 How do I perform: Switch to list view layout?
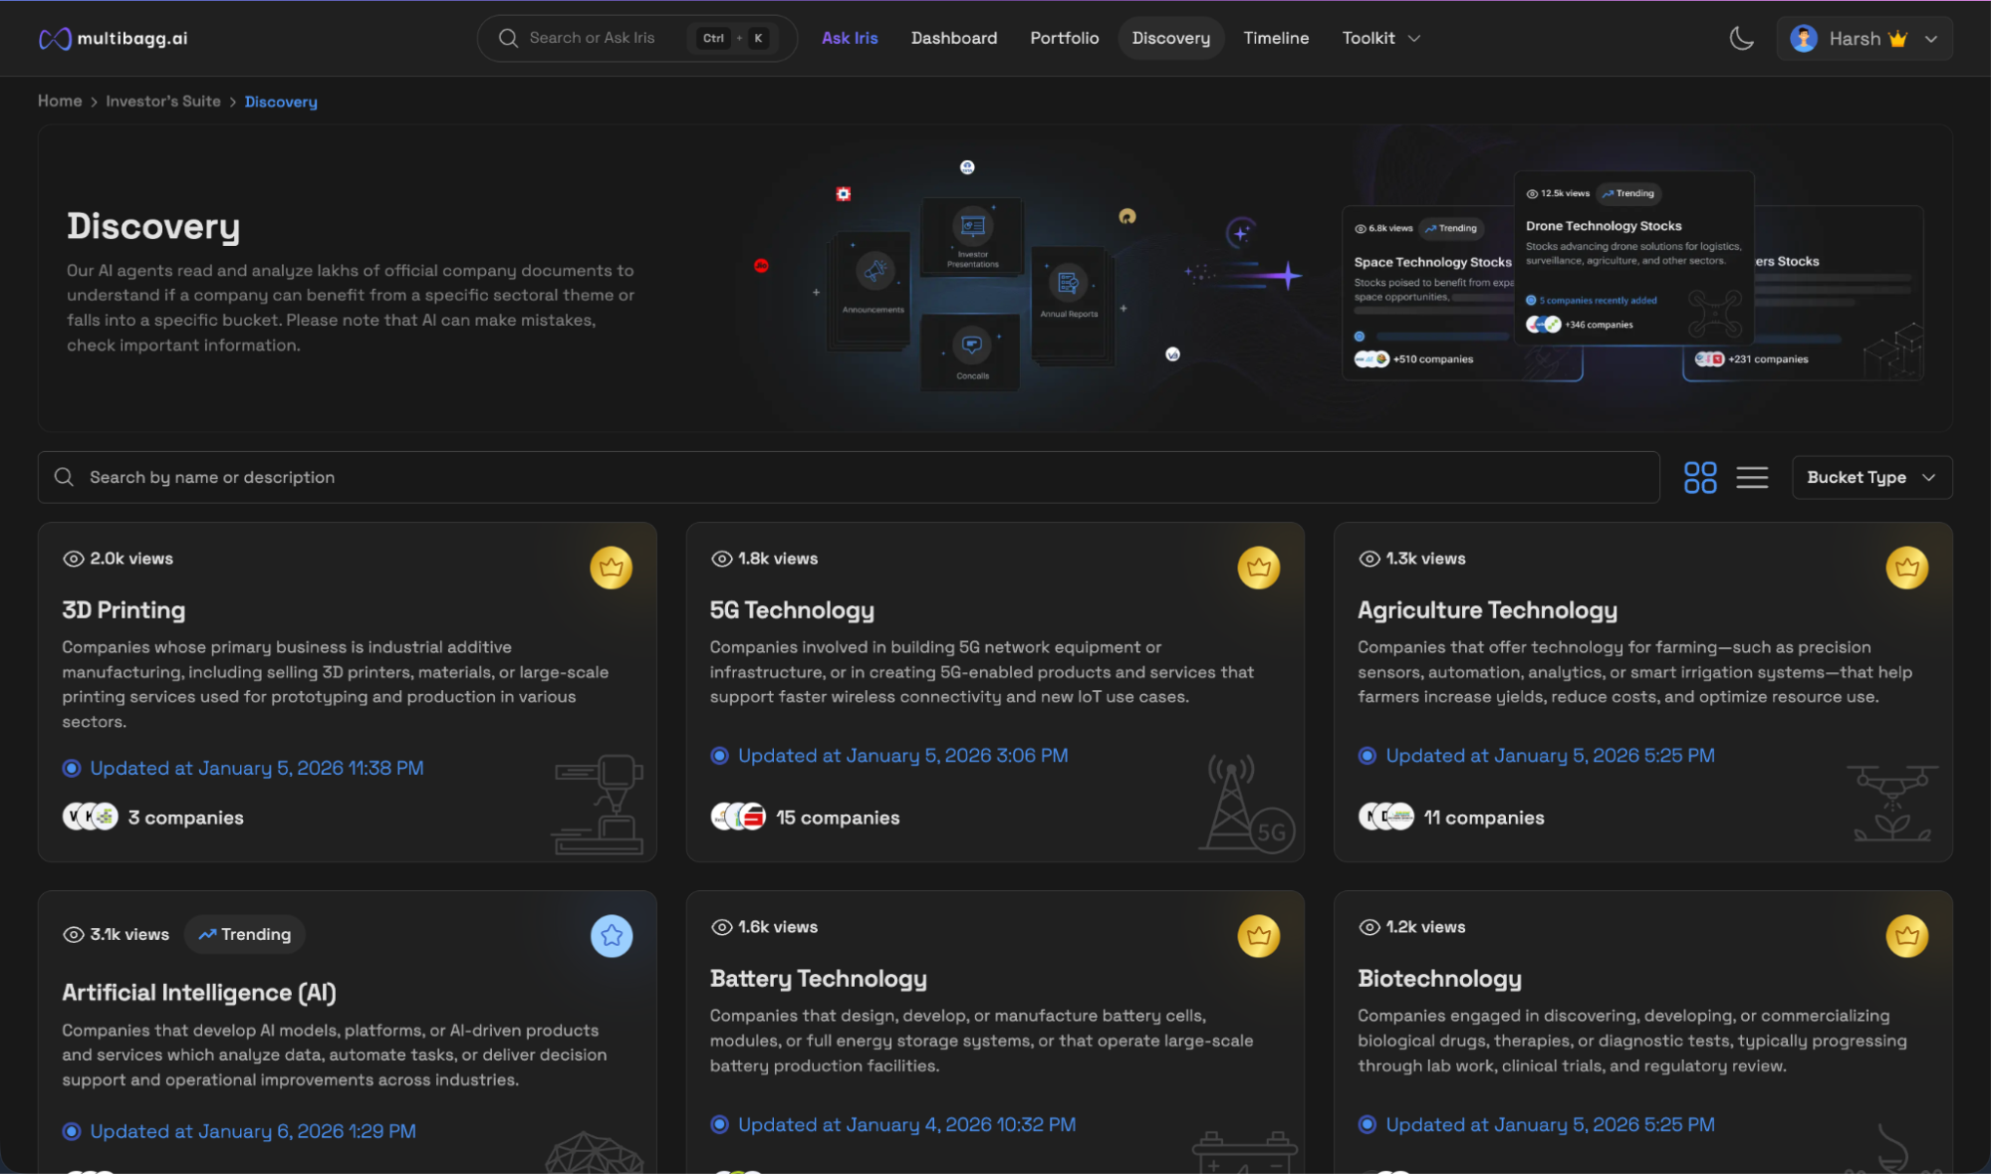click(1752, 477)
